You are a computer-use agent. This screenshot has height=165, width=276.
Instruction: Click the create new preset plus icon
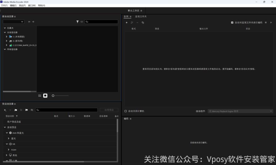pos(5,110)
